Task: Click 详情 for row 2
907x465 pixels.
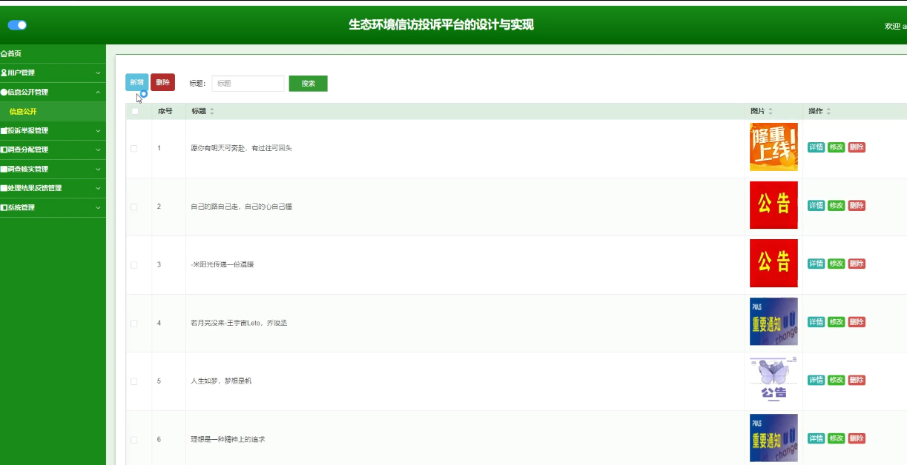Action: pos(816,206)
